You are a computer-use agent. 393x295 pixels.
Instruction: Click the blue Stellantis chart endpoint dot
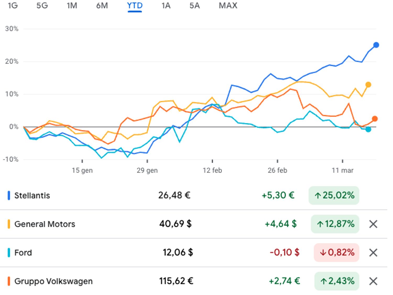coord(376,45)
